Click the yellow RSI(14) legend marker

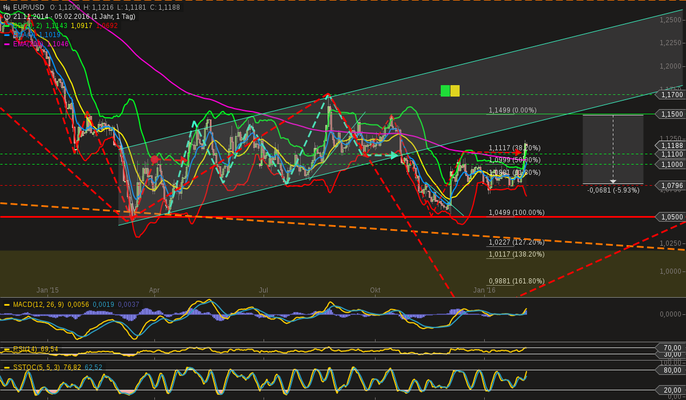click(x=7, y=349)
